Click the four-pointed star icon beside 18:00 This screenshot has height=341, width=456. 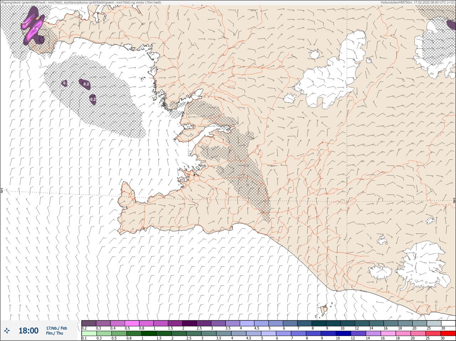pos(7,331)
